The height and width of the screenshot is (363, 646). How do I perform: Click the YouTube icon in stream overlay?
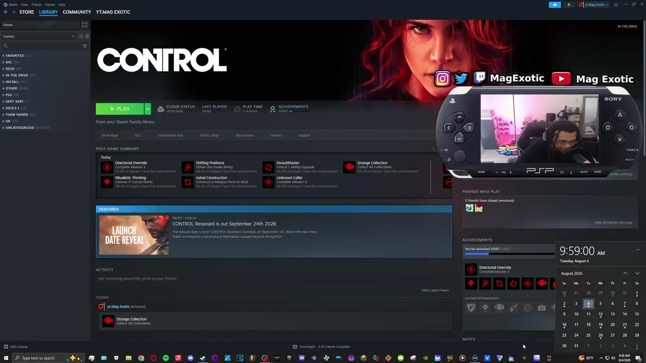pos(561,79)
